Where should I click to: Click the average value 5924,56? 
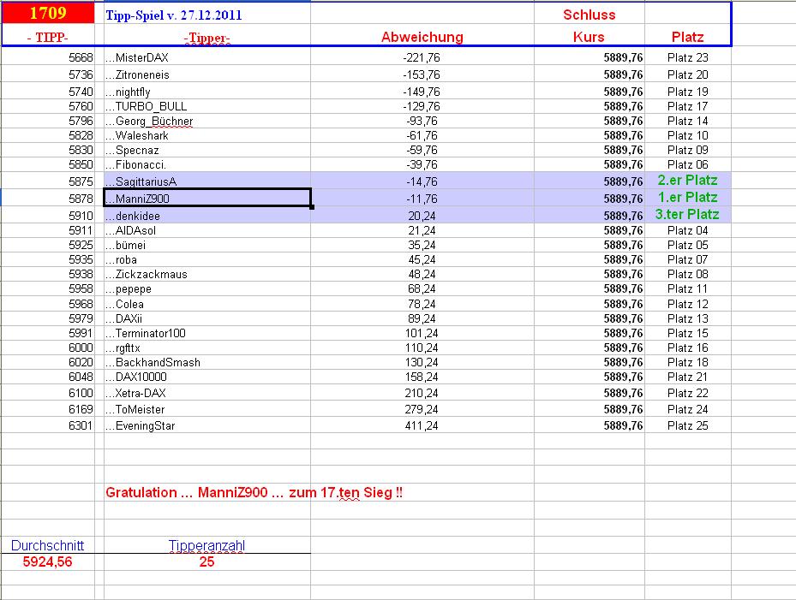coord(48,562)
